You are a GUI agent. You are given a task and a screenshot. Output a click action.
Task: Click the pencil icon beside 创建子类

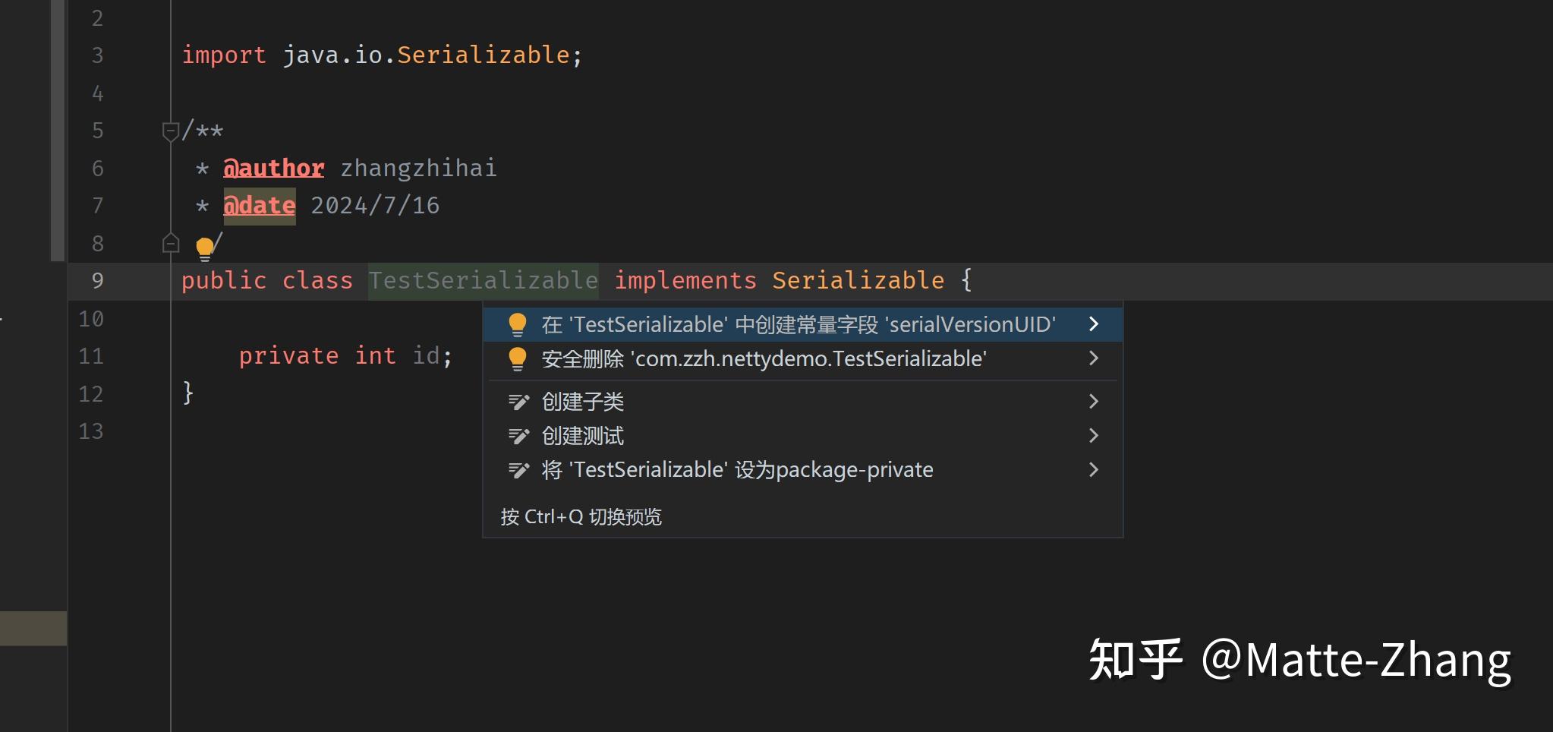pos(518,401)
